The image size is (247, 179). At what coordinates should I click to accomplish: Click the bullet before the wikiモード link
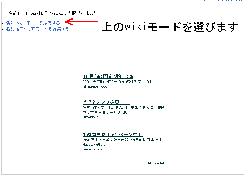coord(2,24)
